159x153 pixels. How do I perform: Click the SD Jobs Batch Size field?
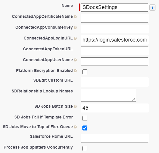(114, 108)
